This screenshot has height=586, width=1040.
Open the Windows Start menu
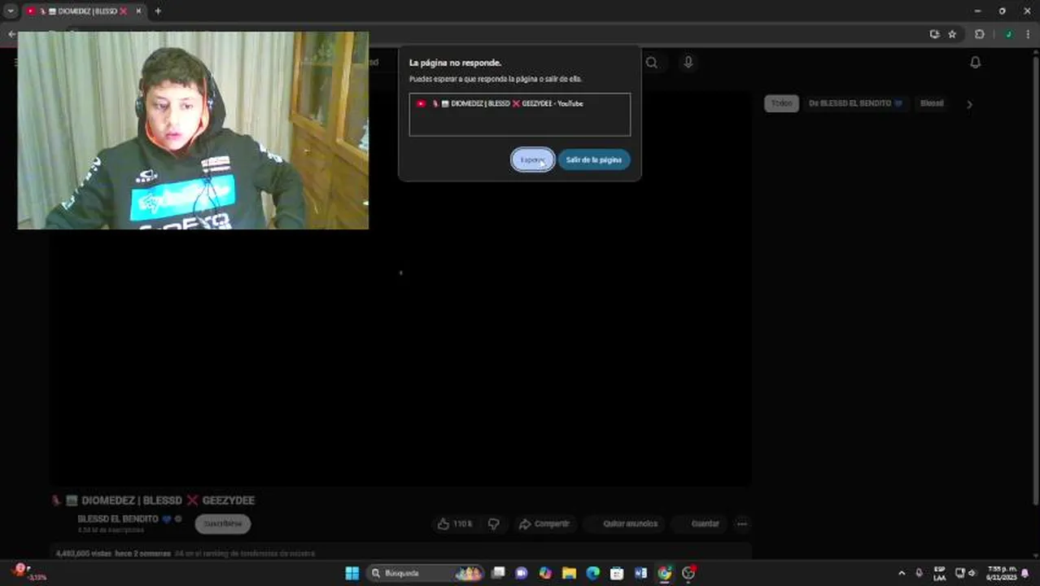pyautogui.click(x=352, y=573)
